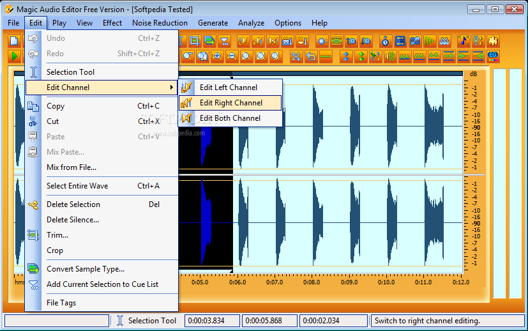Viewport: 528px width, 331px height.
Task: Click the blue up-down arrows amplify icon
Action: click(x=346, y=56)
